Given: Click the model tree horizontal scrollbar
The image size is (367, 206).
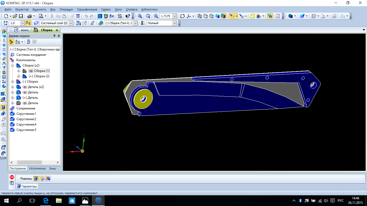Looking at the screenshot, I should tap(30, 163).
